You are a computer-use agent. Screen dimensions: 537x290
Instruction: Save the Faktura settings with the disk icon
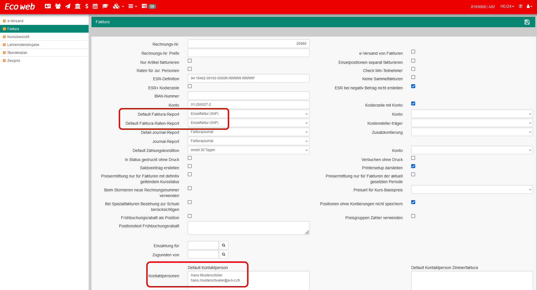pyautogui.click(x=527, y=22)
